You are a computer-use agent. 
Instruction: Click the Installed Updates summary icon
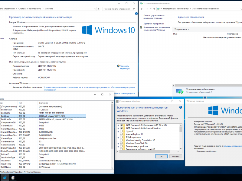(179, 91)
